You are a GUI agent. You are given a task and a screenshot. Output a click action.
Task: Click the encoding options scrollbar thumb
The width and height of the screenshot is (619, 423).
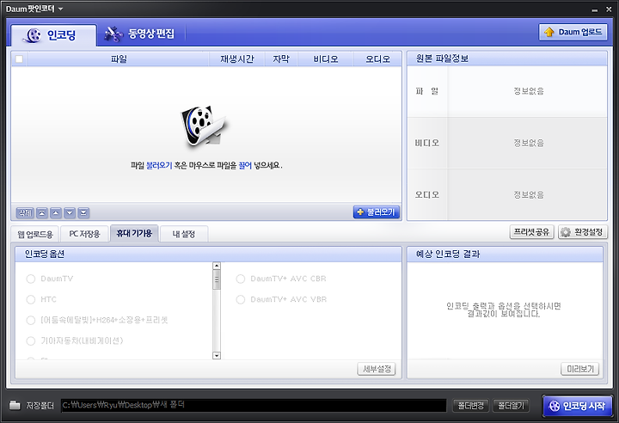217,280
